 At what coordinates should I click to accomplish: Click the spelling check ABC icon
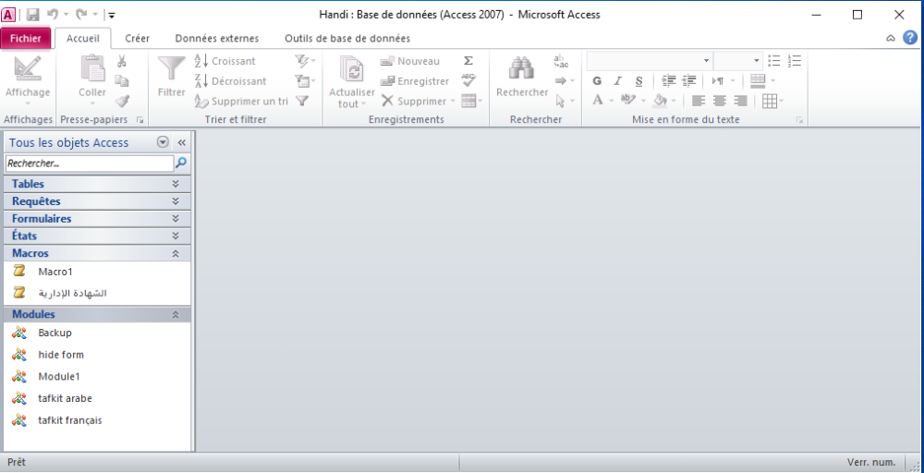(468, 80)
